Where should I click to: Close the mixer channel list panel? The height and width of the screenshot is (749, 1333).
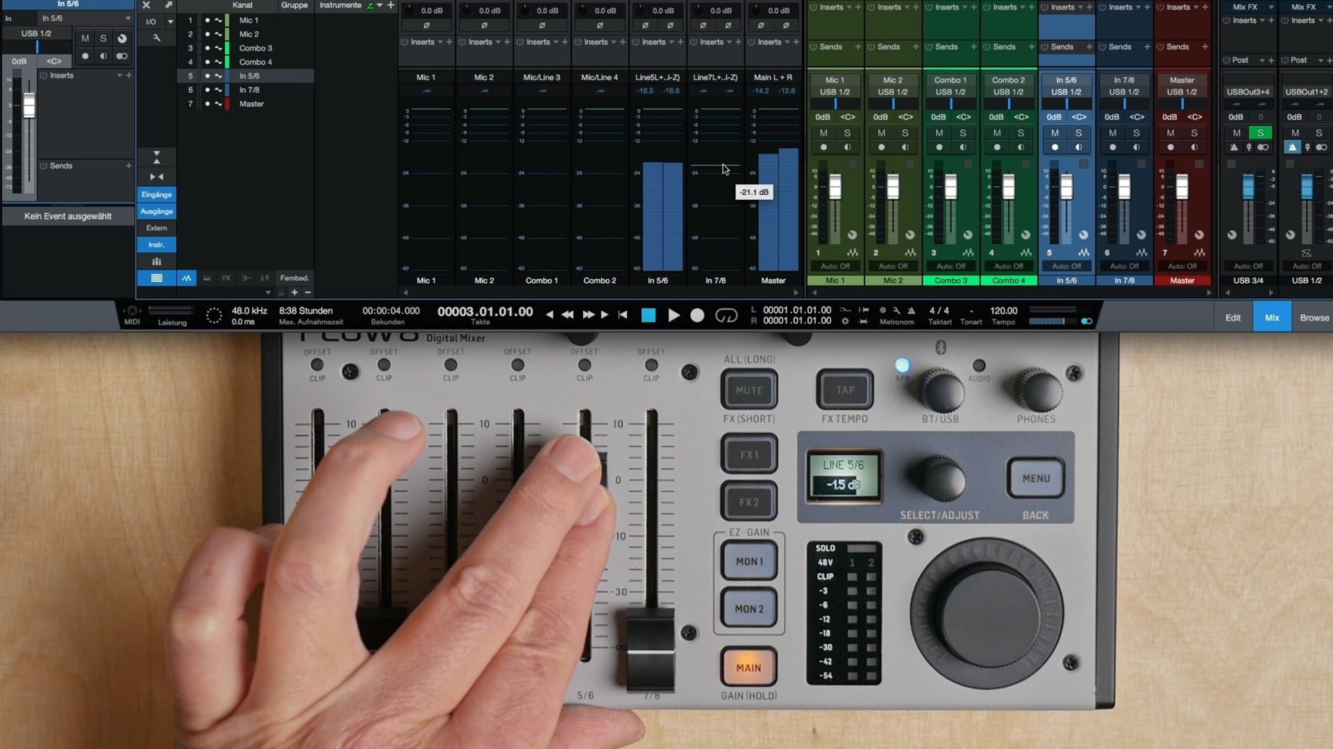tap(146, 5)
